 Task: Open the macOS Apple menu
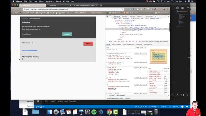point(13,1)
